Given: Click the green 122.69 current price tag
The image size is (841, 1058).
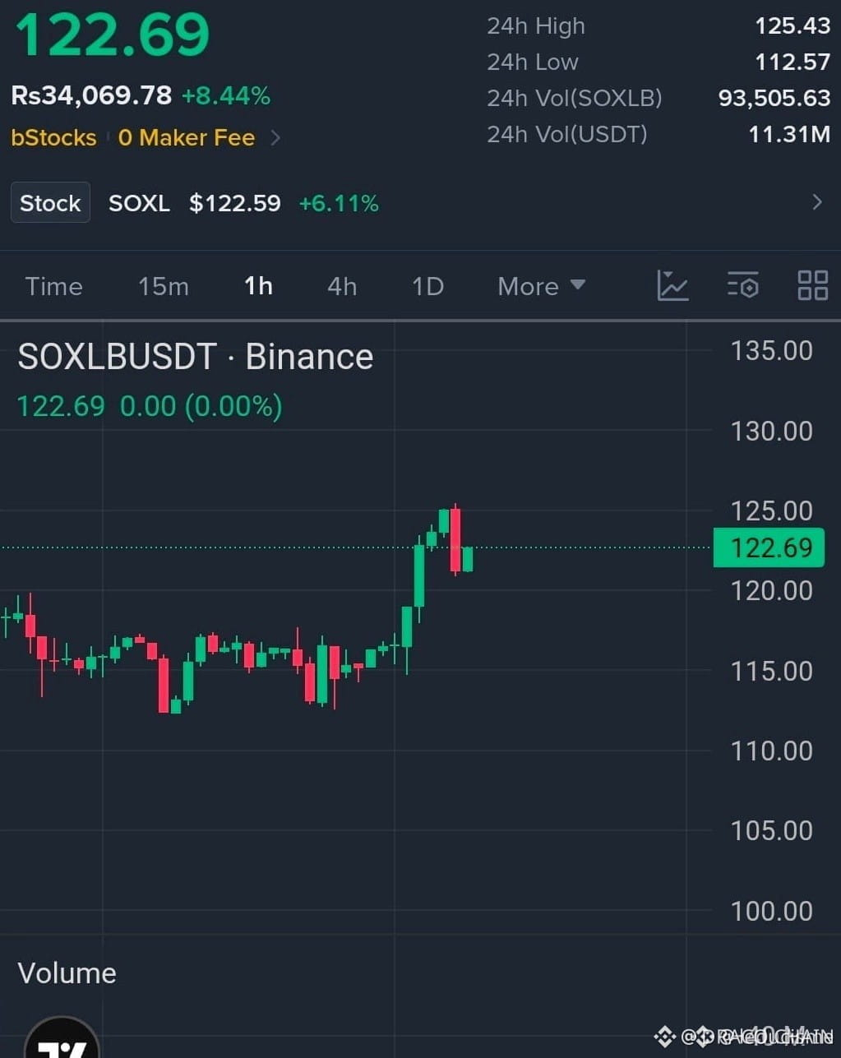Looking at the screenshot, I should pos(769,547).
